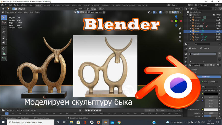This screenshot has height=125, width=222.
Task: Hide Torus in viewport
Action: 217,37
